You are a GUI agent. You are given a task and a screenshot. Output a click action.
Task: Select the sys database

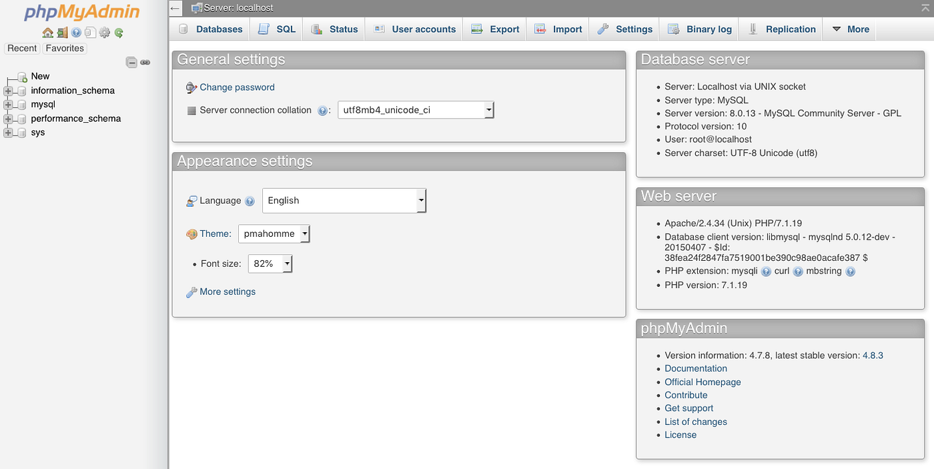click(x=38, y=133)
